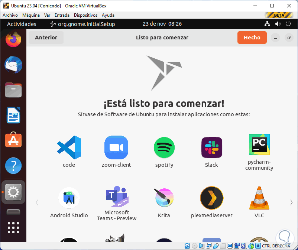The height and width of the screenshot is (250, 298).
Task: Open LibreOffice Writer from the dock
Action: pyautogui.click(x=13, y=115)
